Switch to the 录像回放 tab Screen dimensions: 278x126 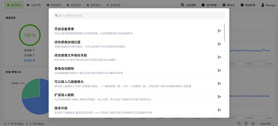point(74,5)
